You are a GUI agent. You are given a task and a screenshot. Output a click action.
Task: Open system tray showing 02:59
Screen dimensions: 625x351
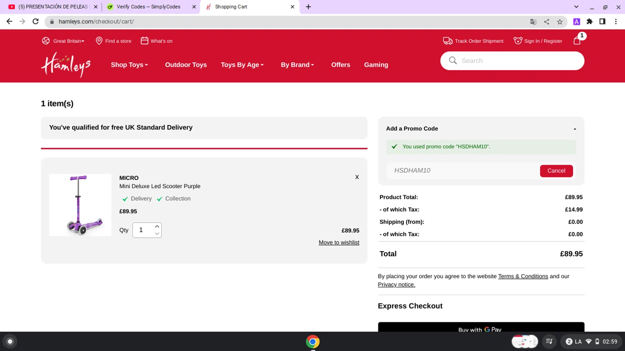[x=591, y=341]
